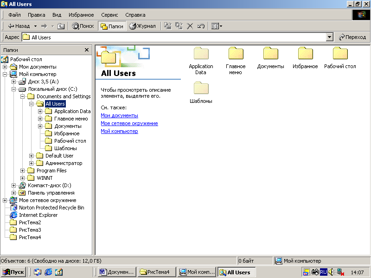
Task: Click the address bar field showing All Users
Action: (175, 37)
